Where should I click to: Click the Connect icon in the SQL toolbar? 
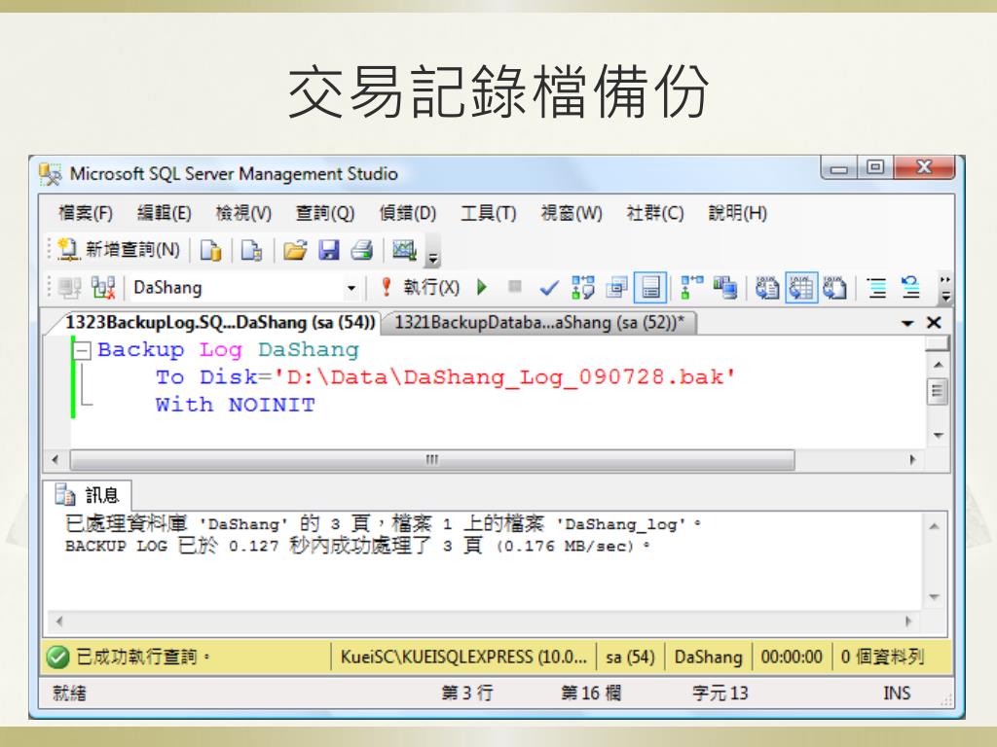[x=70, y=288]
